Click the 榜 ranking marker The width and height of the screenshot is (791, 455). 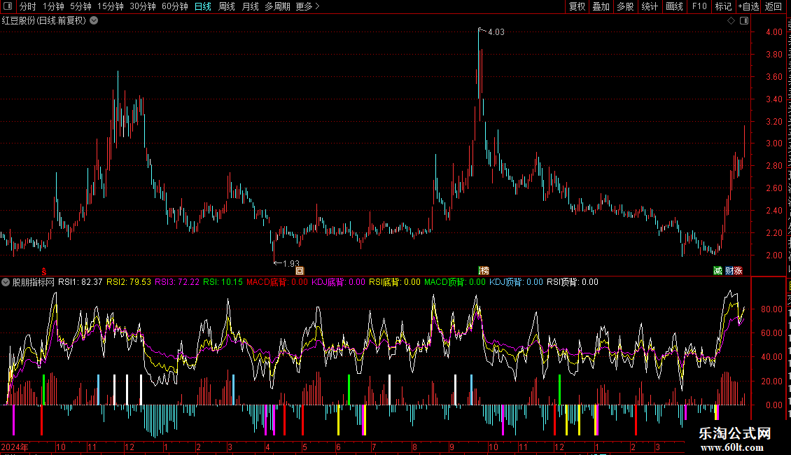pos(484,271)
